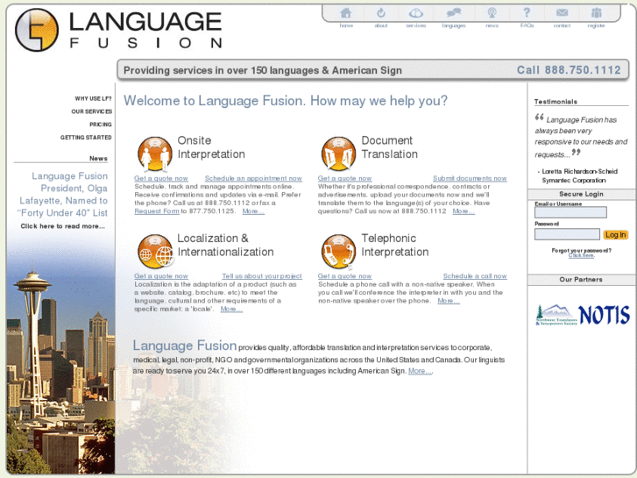Focus the Email or Username field
Viewport: 637px width, 478px height.
point(570,212)
